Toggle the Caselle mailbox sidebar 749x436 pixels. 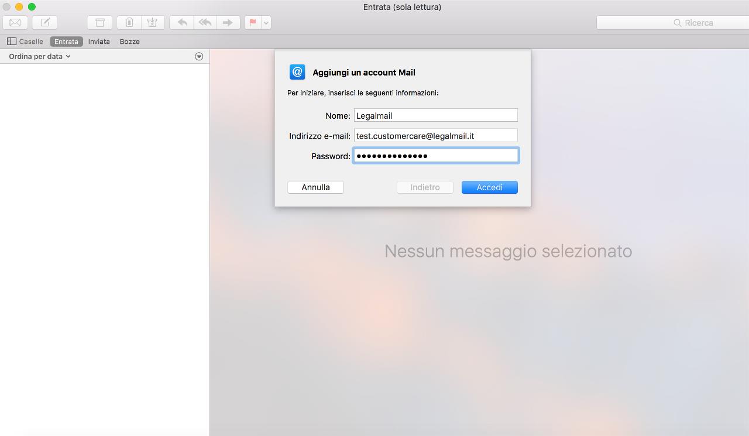point(25,42)
